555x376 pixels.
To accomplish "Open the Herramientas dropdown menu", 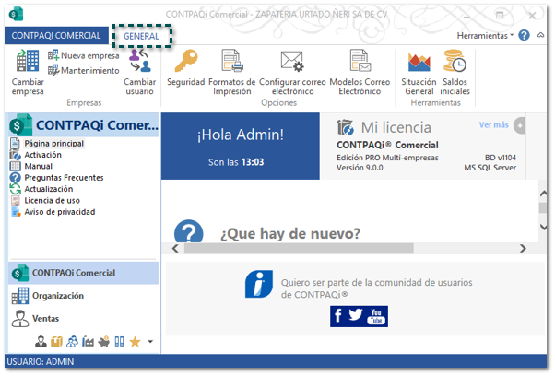I will [486, 35].
